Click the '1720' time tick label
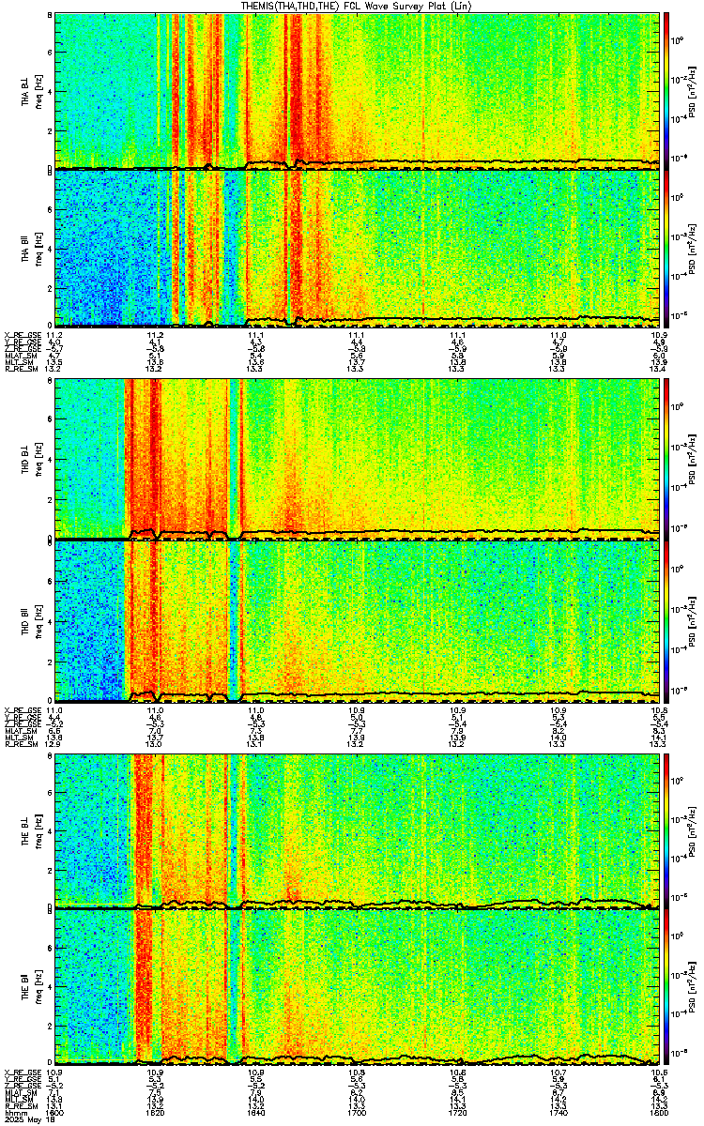704x1126 pixels. click(458, 1113)
